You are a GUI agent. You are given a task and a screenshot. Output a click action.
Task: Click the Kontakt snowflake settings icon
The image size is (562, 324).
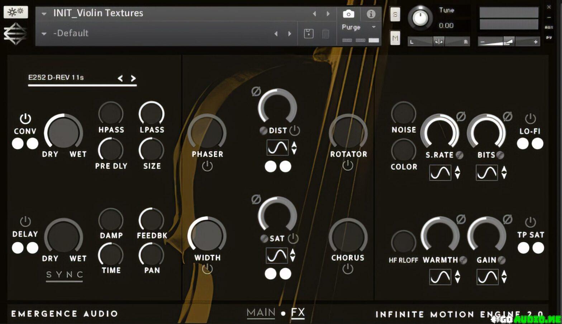(16, 12)
